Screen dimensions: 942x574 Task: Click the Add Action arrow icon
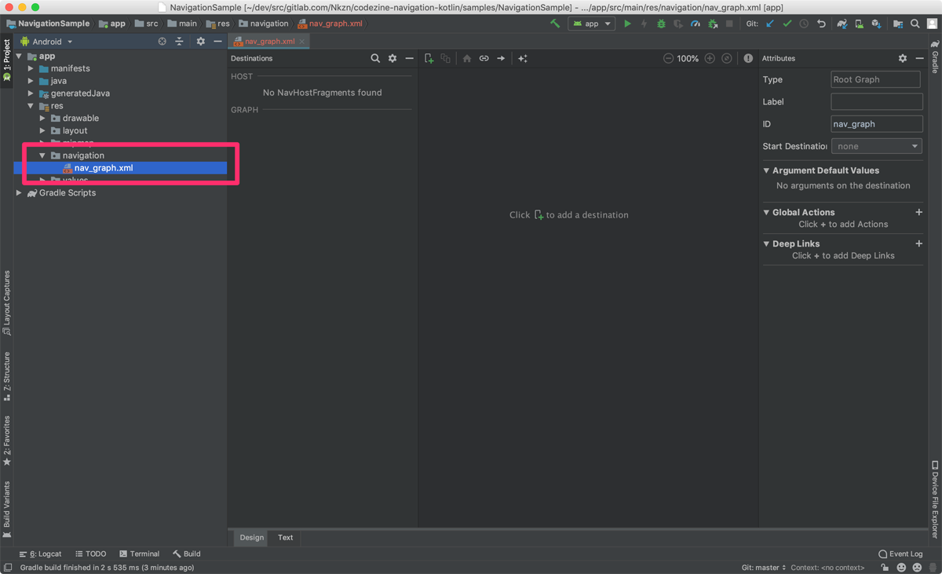tap(501, 58)
